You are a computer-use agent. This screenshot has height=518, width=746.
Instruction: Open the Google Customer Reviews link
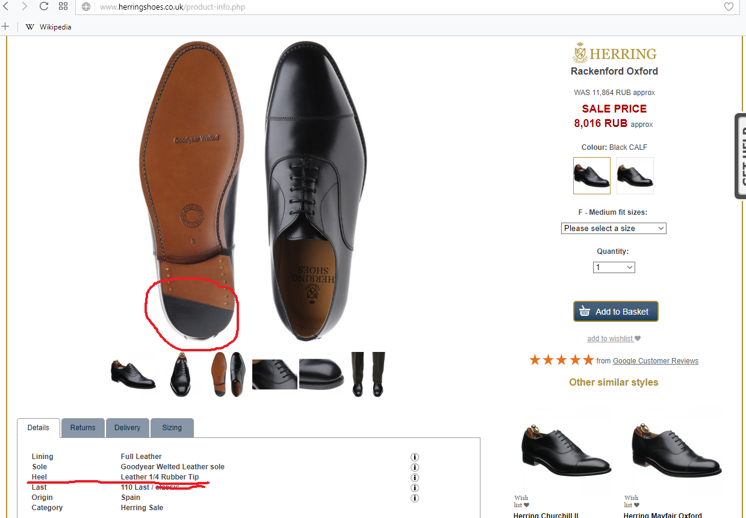655,361
